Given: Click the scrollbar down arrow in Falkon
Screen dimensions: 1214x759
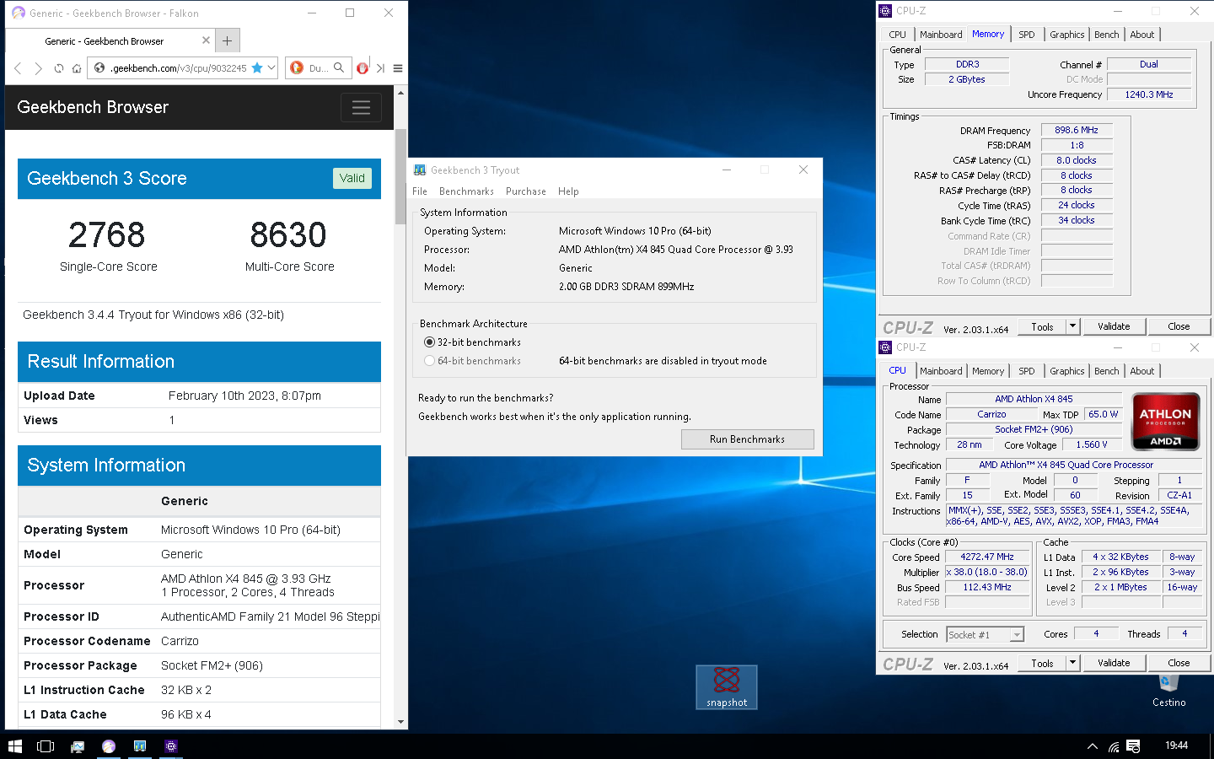Looking at the screenshot, I should pyautogui.click(x=400, y=722).
